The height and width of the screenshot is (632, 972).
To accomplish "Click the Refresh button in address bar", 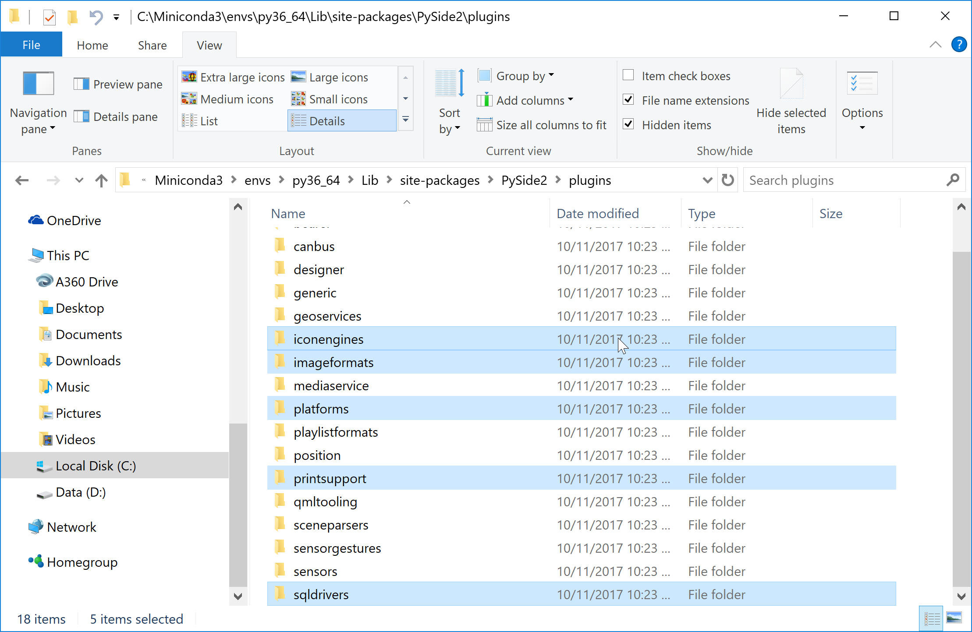I will (x=728, y=180).
